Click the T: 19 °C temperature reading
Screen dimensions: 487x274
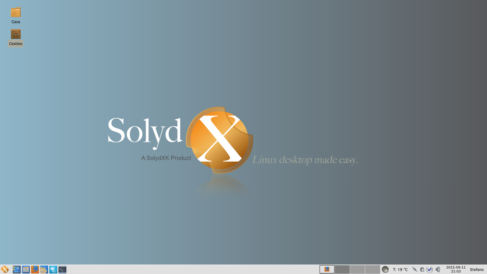pos(400,270)
